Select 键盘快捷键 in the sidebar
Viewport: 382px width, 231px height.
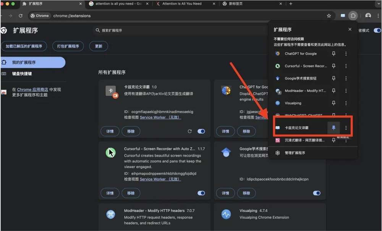click(x=23, y=73)
